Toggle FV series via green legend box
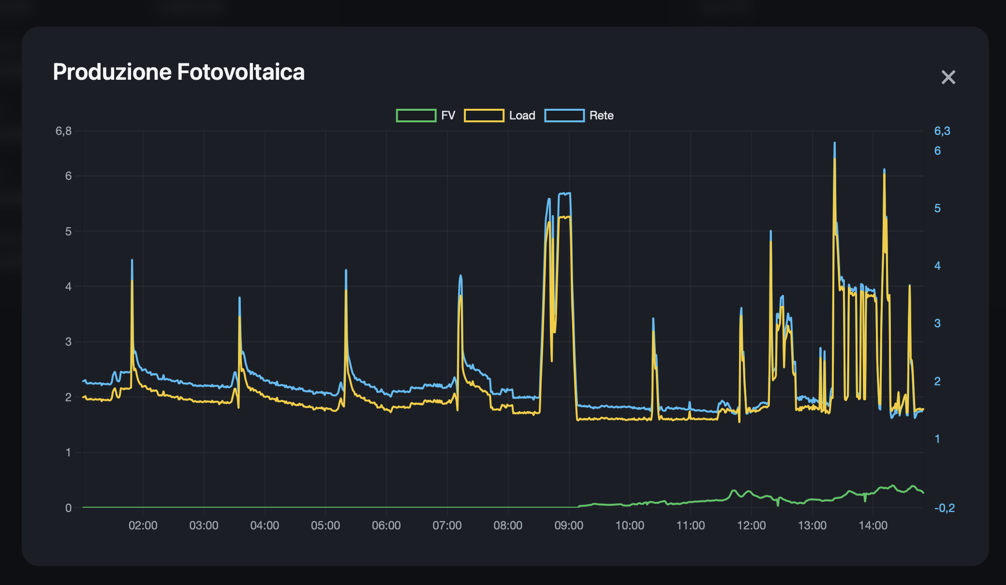 (x=416, y=116)
